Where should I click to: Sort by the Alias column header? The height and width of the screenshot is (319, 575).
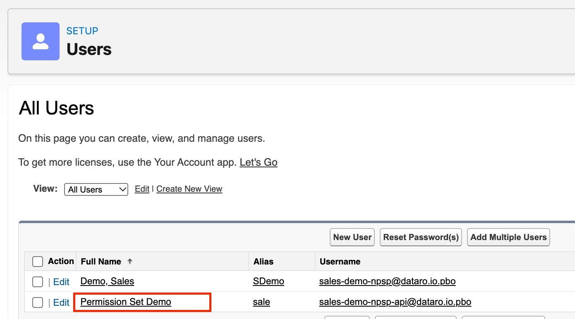pyautogui.click(x=264, y=262)
